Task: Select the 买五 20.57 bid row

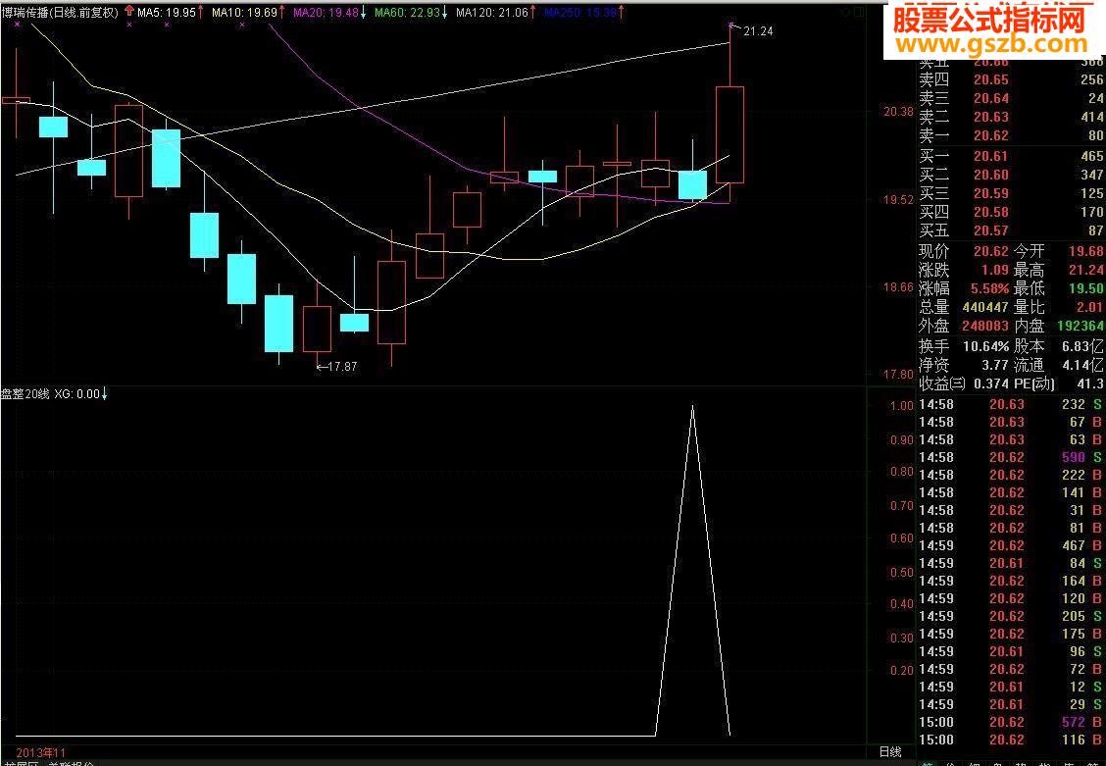Action: click(1011, 230)
